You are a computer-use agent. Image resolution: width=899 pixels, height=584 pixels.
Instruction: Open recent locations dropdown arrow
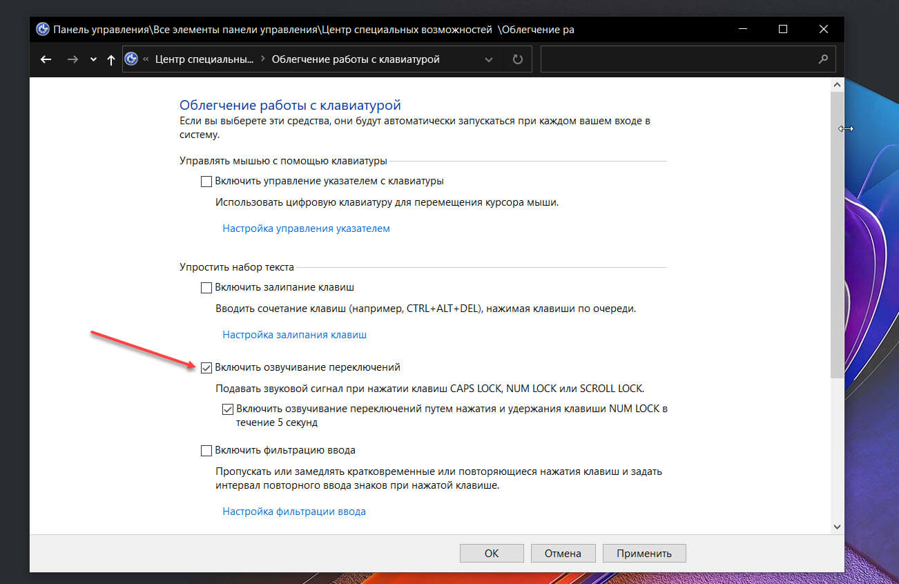93,60
